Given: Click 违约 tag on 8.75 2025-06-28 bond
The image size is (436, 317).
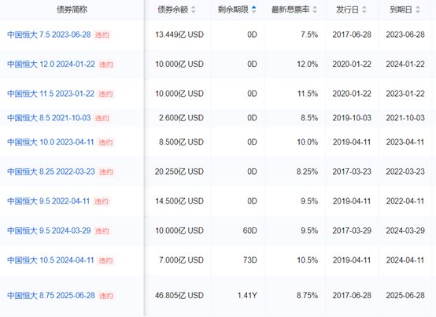Looking at the screenshot, I should (x=106, y=296).
